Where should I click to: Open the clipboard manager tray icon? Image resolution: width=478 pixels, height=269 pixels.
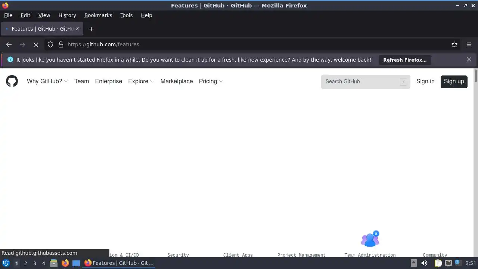pyautogui.click(x=438, y=263)
